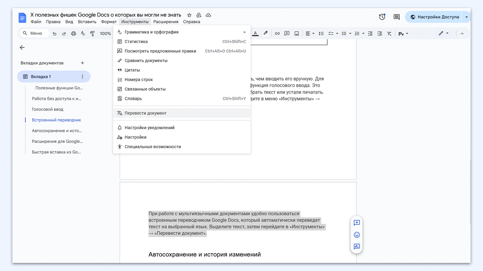This screenshot has width=483, height=271.
Task: Click the Insert link icon
Action: [277, 34]
